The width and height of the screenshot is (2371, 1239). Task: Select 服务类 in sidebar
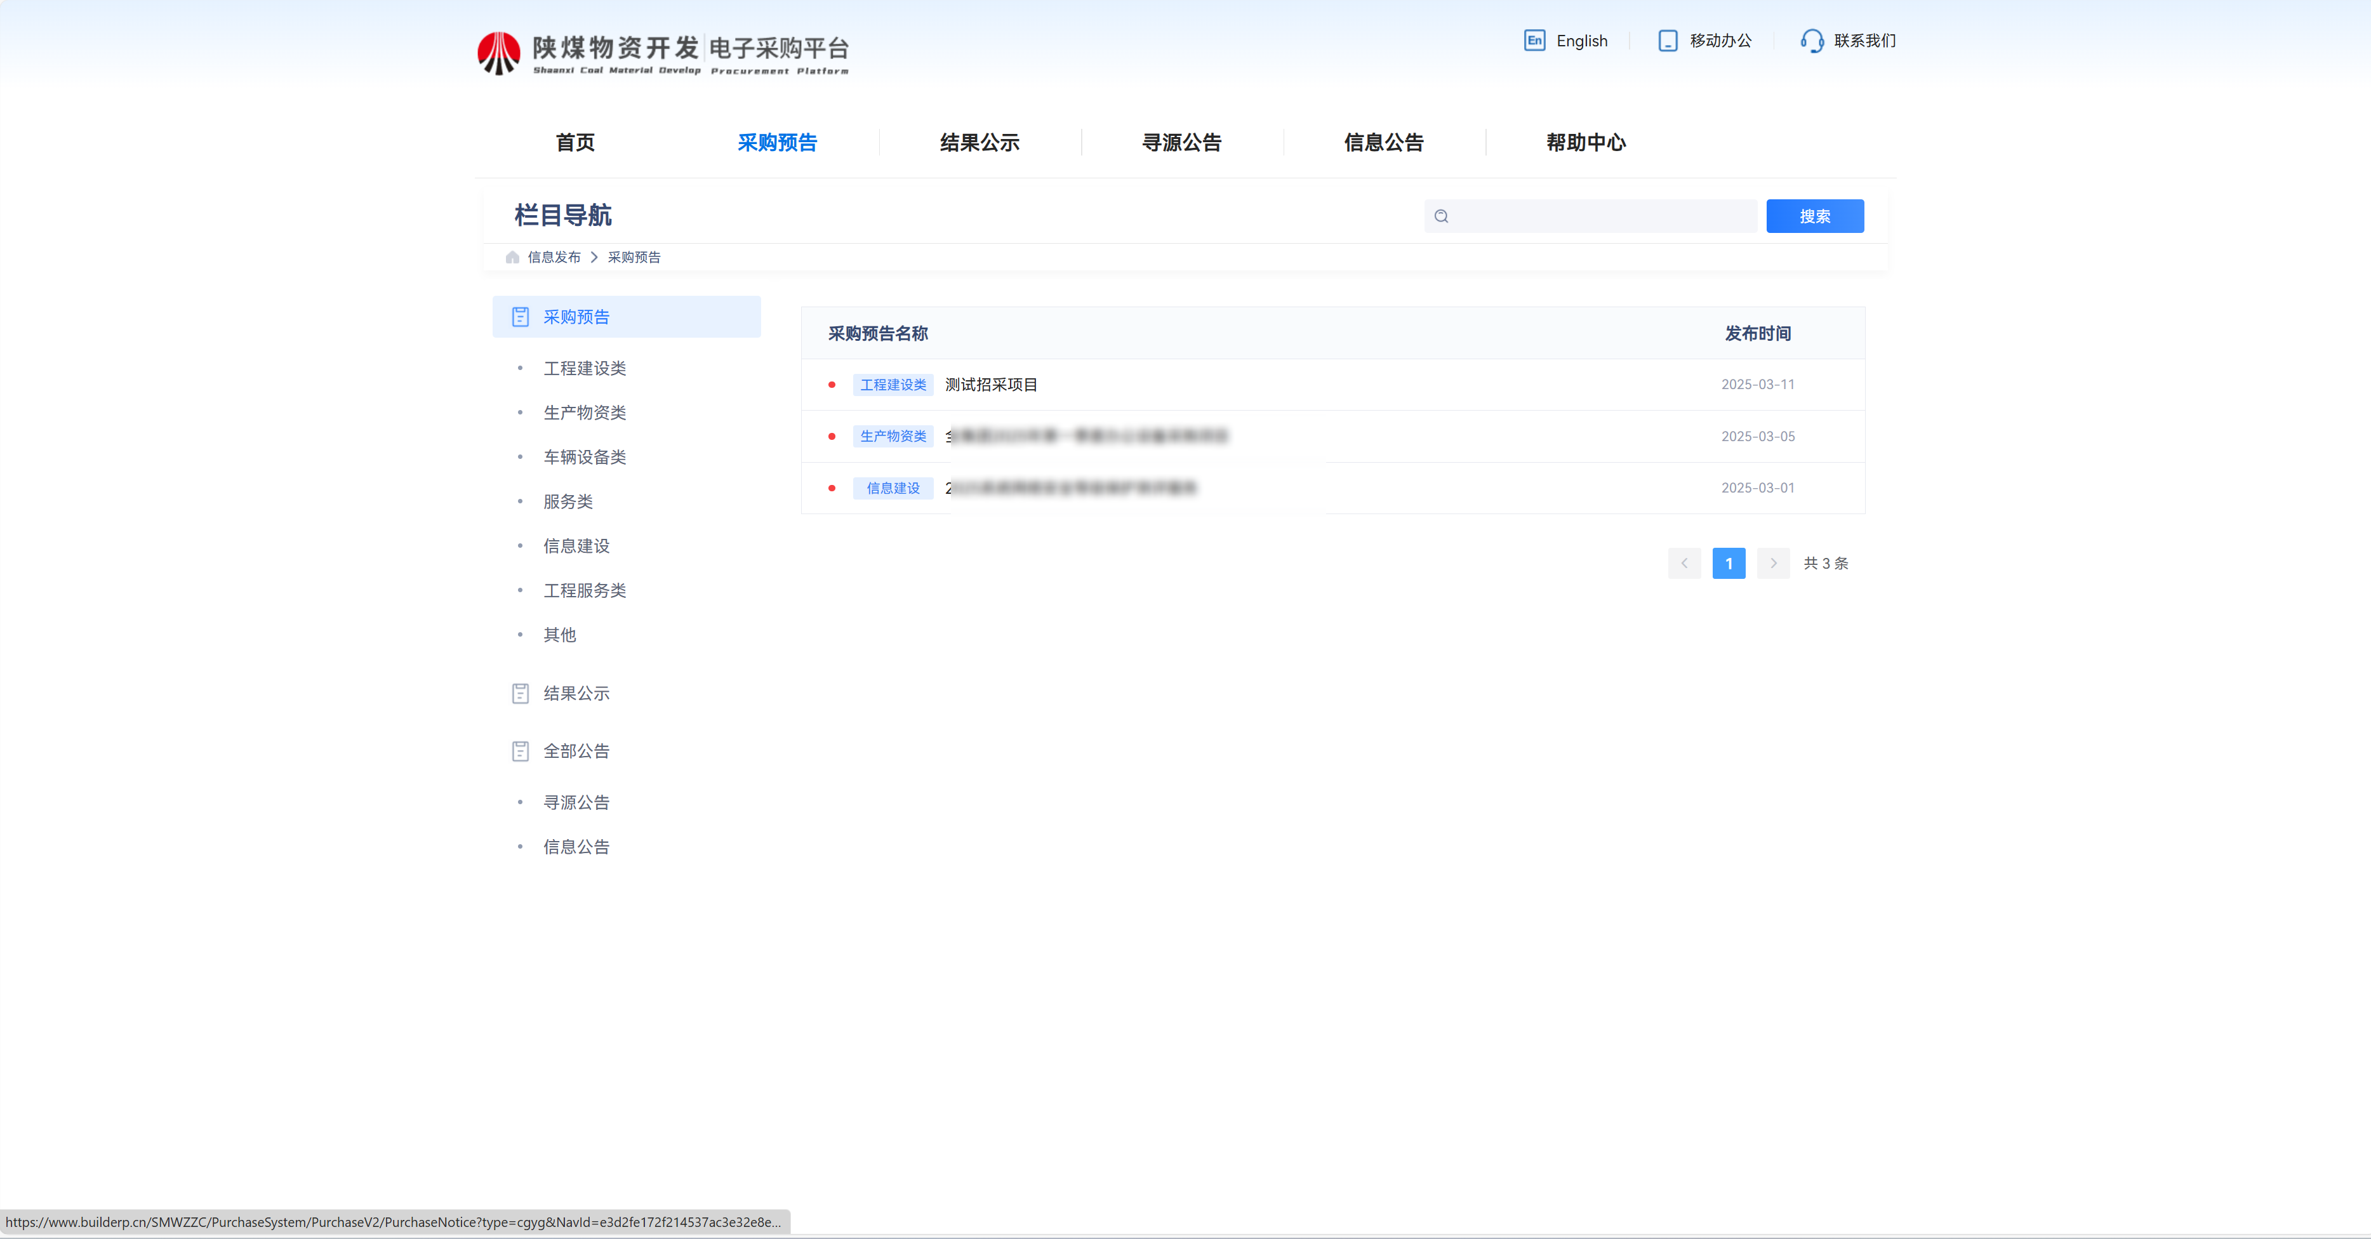point(568,501)
